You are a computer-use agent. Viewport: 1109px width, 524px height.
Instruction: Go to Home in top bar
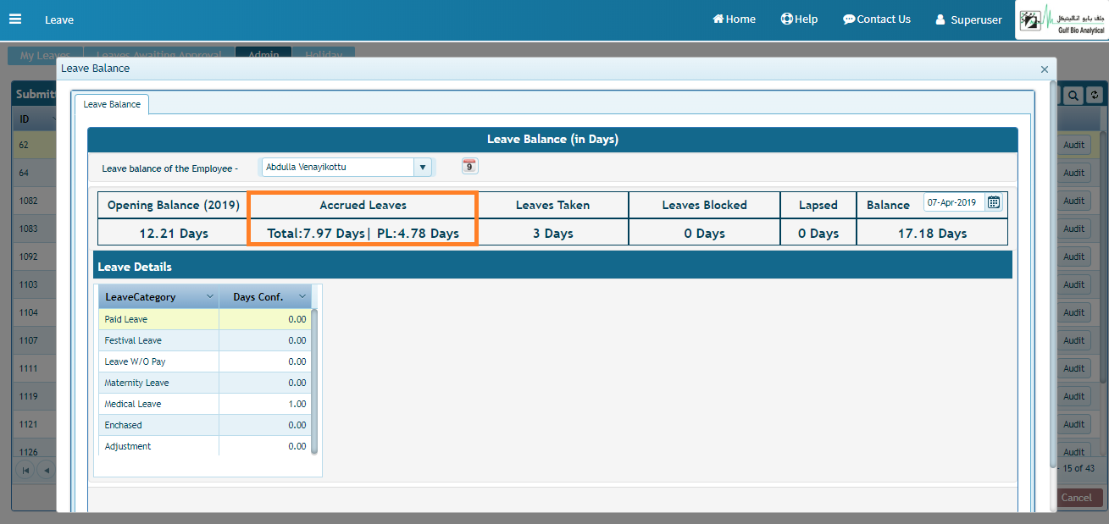[x=734, y=19]
